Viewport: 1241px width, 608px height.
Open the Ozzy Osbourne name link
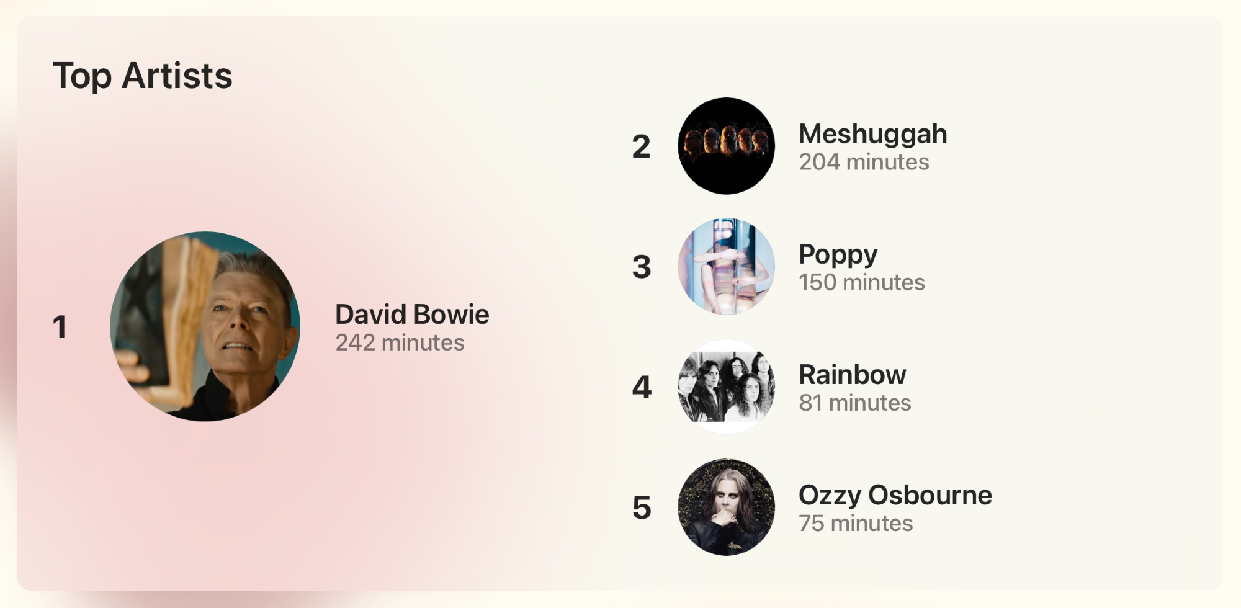pos(895,495)
